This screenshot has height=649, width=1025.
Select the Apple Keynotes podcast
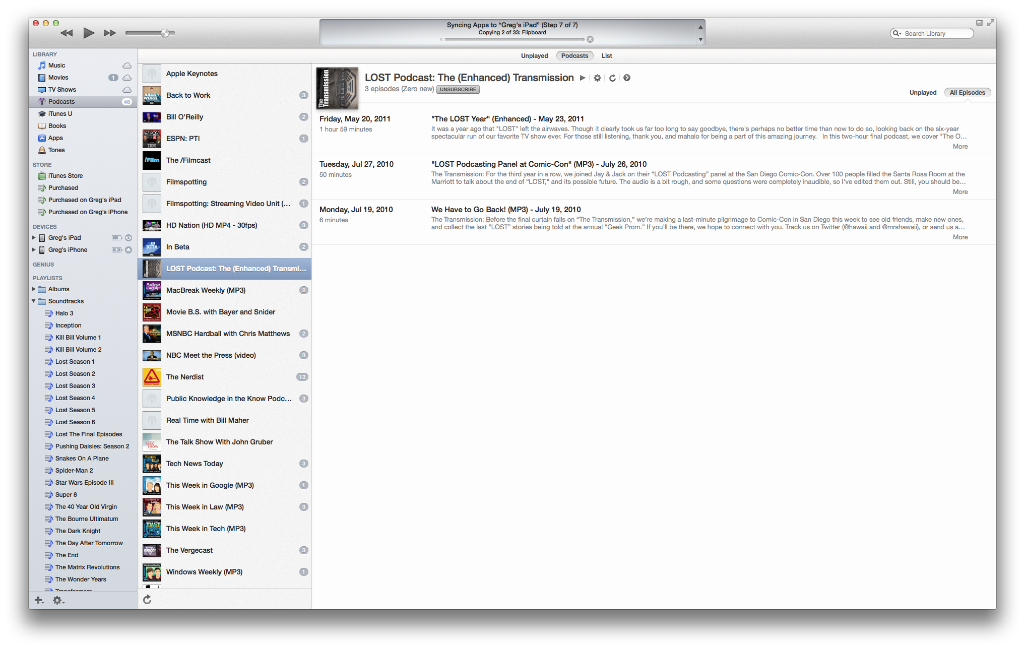(x=225, y=74)
